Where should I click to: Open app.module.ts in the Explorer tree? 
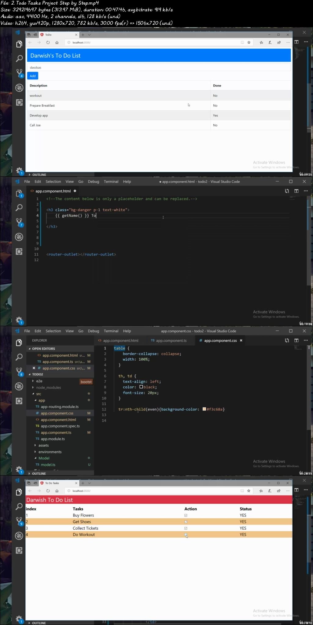[53, 439]
